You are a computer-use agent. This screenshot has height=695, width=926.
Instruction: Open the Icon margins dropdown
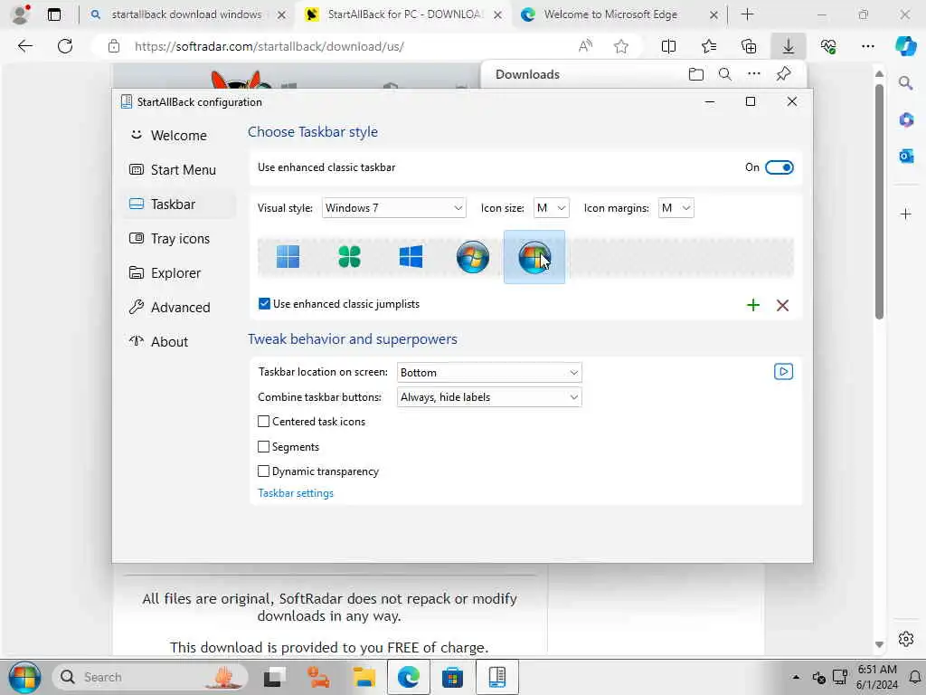click(676, 208)
